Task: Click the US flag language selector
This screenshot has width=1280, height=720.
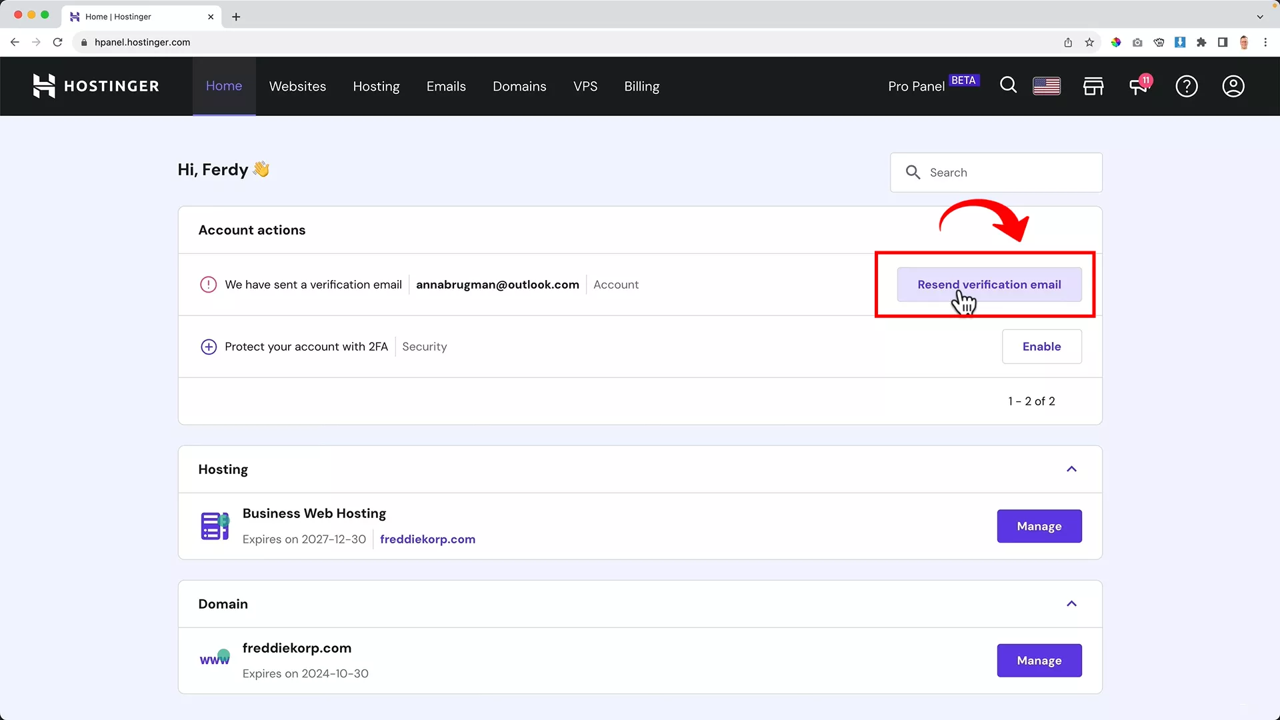Action: pyautogui.click(x=1047, y=86)
